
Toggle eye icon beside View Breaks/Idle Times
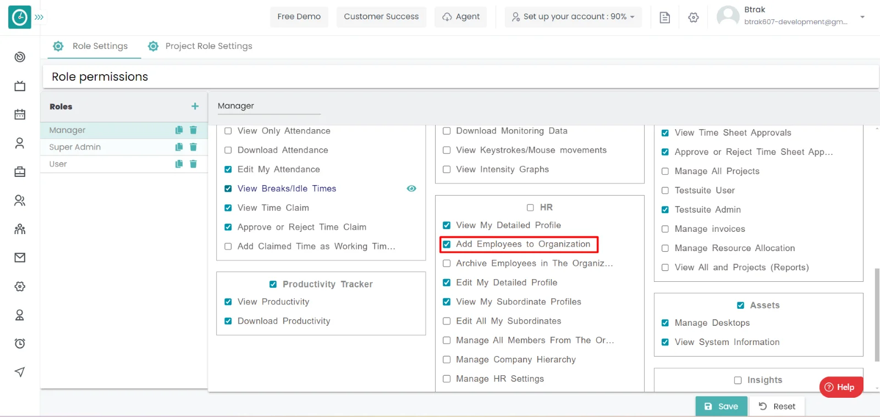[411, 188]
